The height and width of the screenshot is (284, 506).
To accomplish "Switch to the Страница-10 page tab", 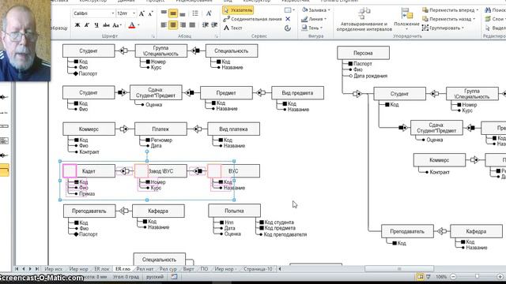I will click(x=258, y=269).
